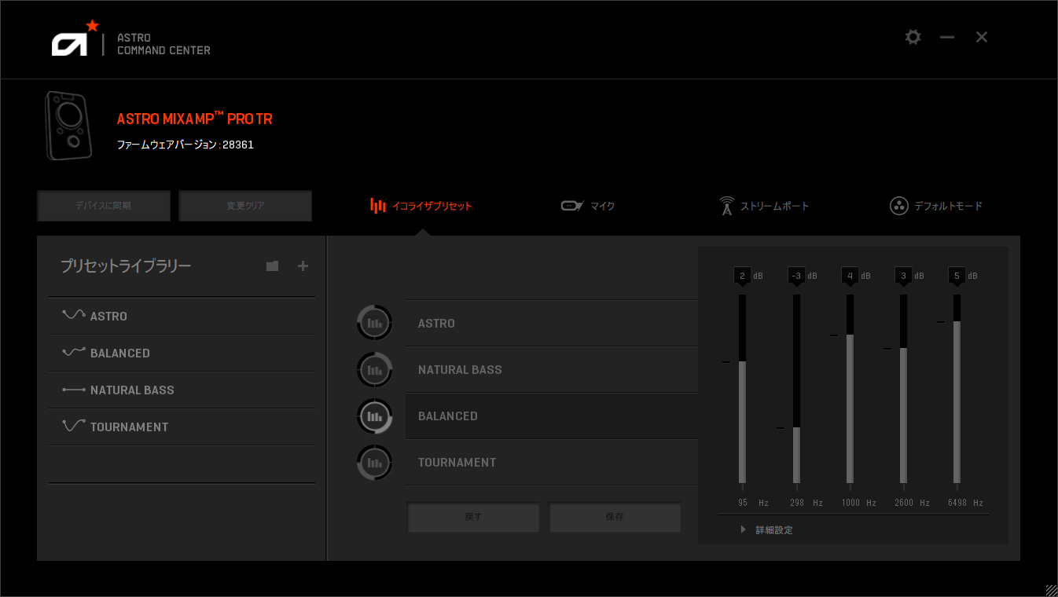Click the TOURNAMENT library curve icon
1058x597 pixels.
coord(73,426)
